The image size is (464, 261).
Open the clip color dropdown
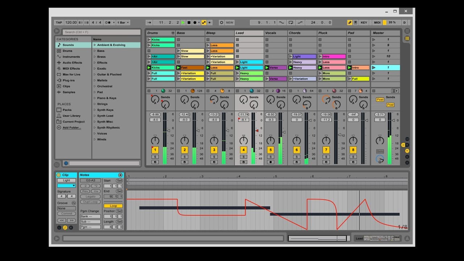(66, 186)
